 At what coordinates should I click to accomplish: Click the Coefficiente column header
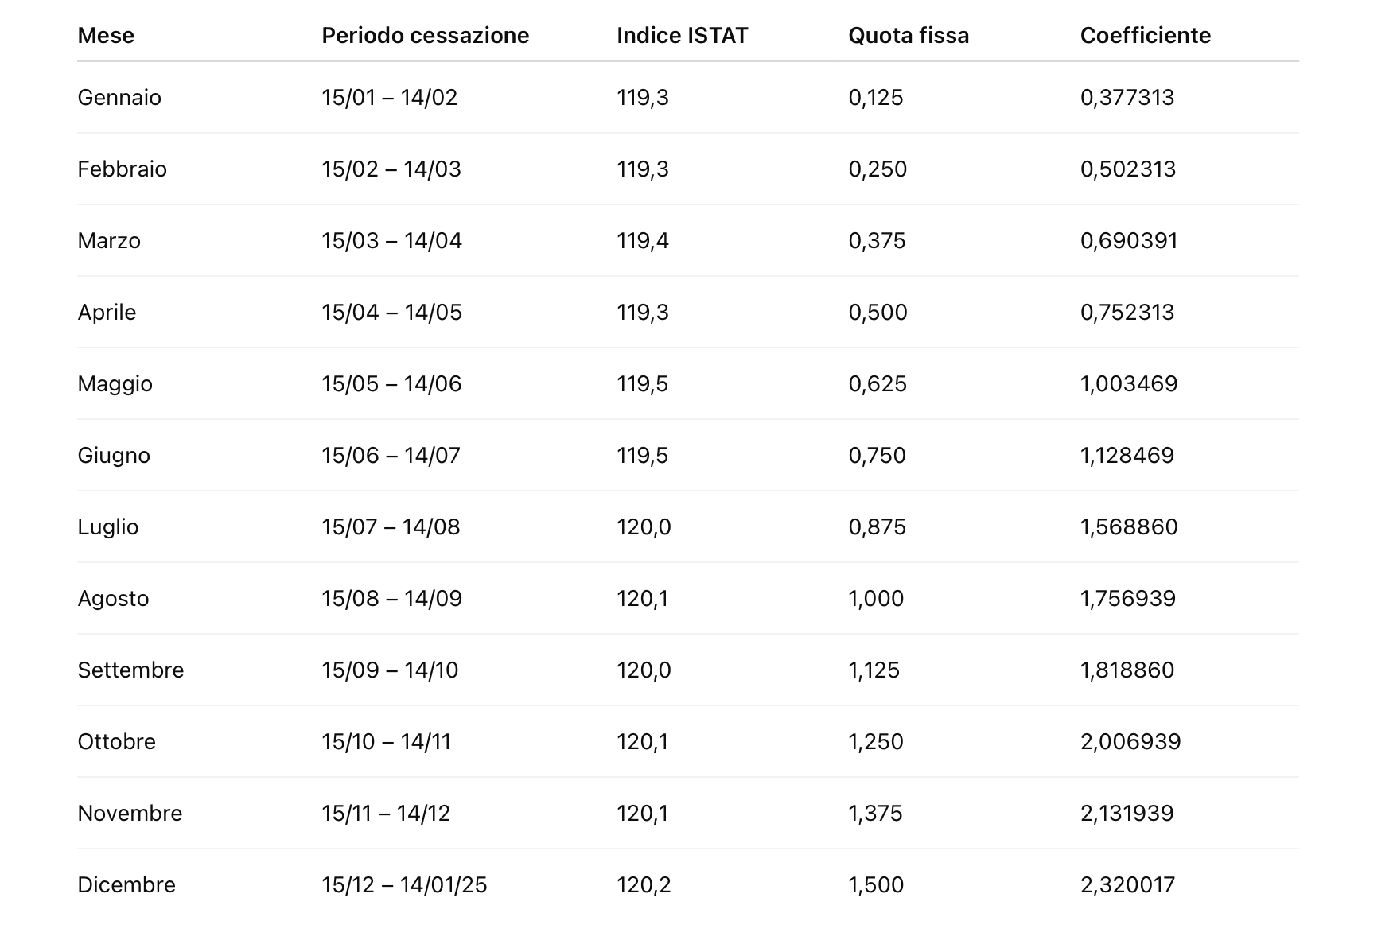1145,36
